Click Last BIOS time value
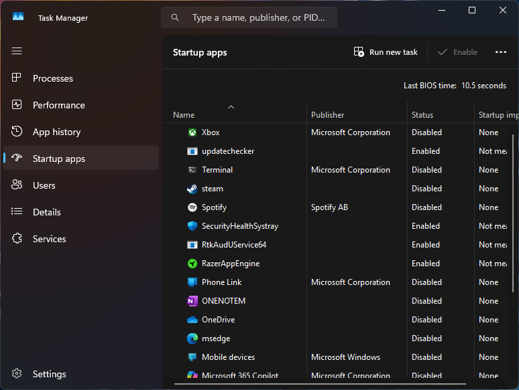519x390 pixels. click(x=483, y=86)
